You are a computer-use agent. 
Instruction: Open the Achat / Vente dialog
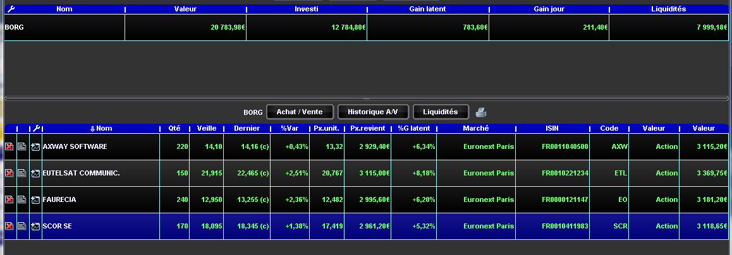[x=301, y=112]
